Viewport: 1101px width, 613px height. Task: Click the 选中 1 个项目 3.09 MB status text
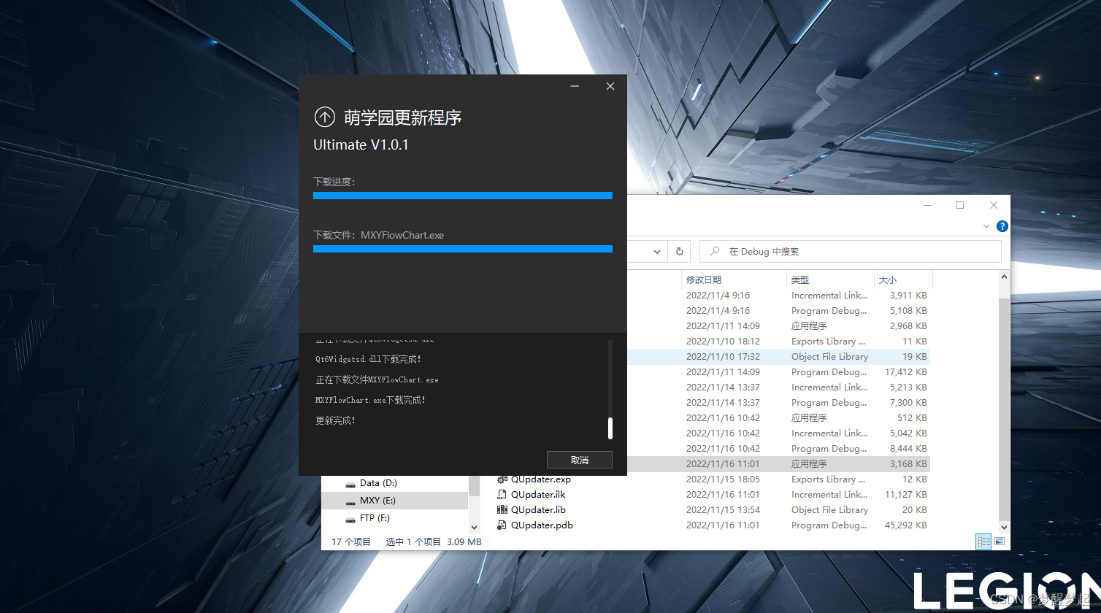pos(434,542)
